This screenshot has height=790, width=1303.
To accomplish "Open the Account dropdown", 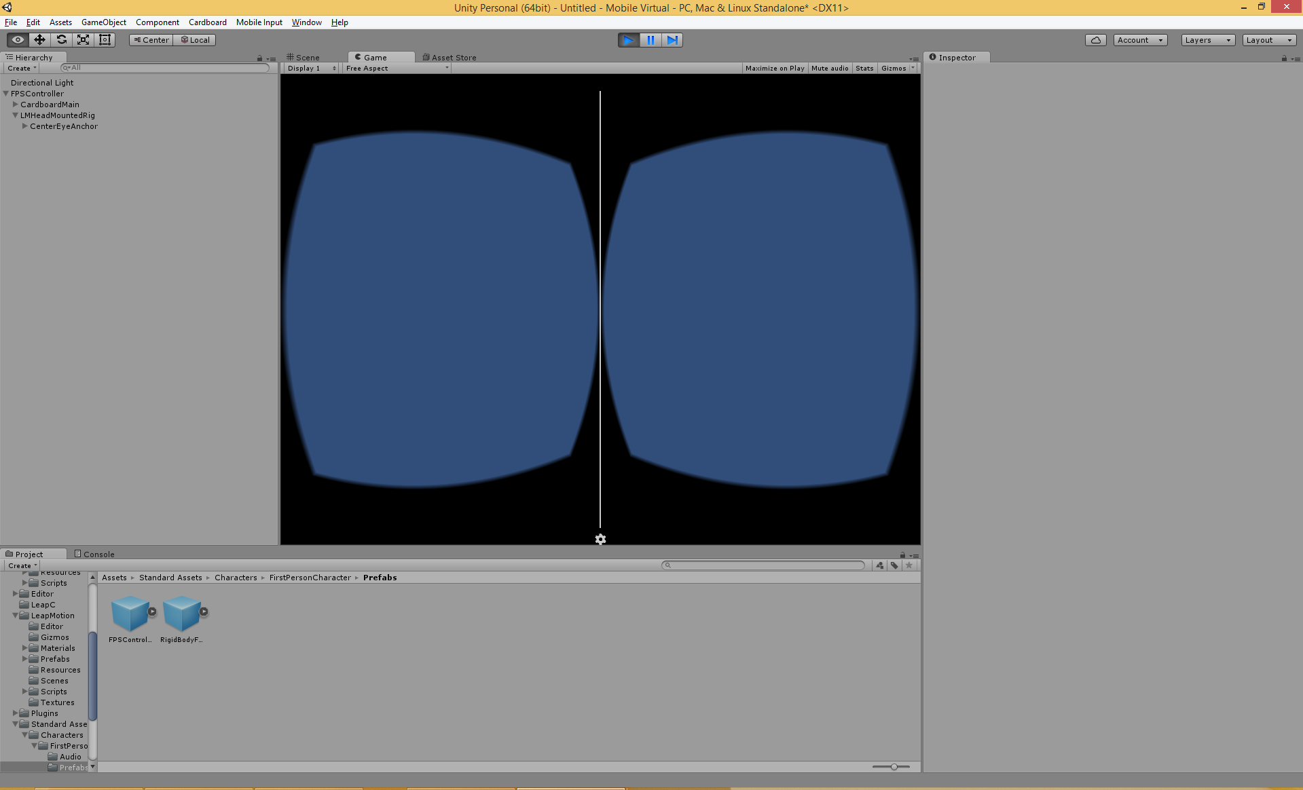I will pyautogui.click(x=1140, y=40).
